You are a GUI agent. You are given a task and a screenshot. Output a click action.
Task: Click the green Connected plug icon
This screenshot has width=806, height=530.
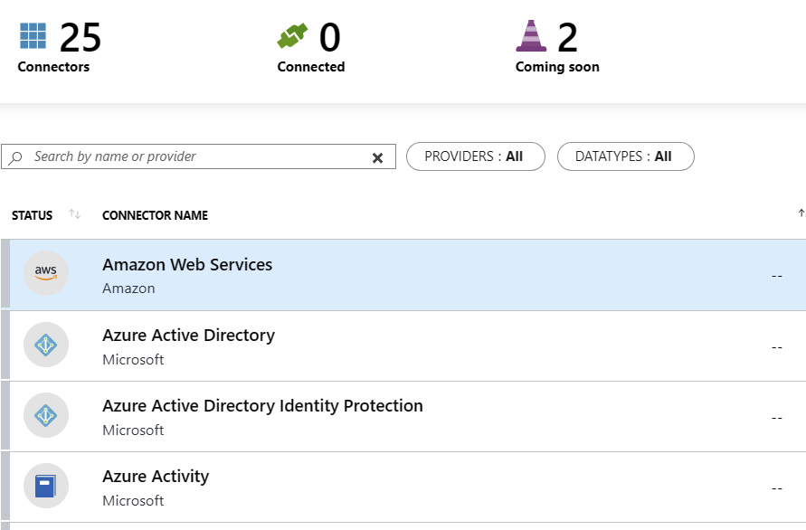[x=292, y=36]
